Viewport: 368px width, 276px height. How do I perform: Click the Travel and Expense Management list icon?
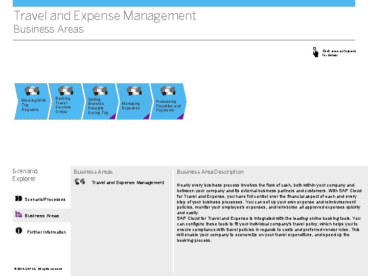[80, 181]
